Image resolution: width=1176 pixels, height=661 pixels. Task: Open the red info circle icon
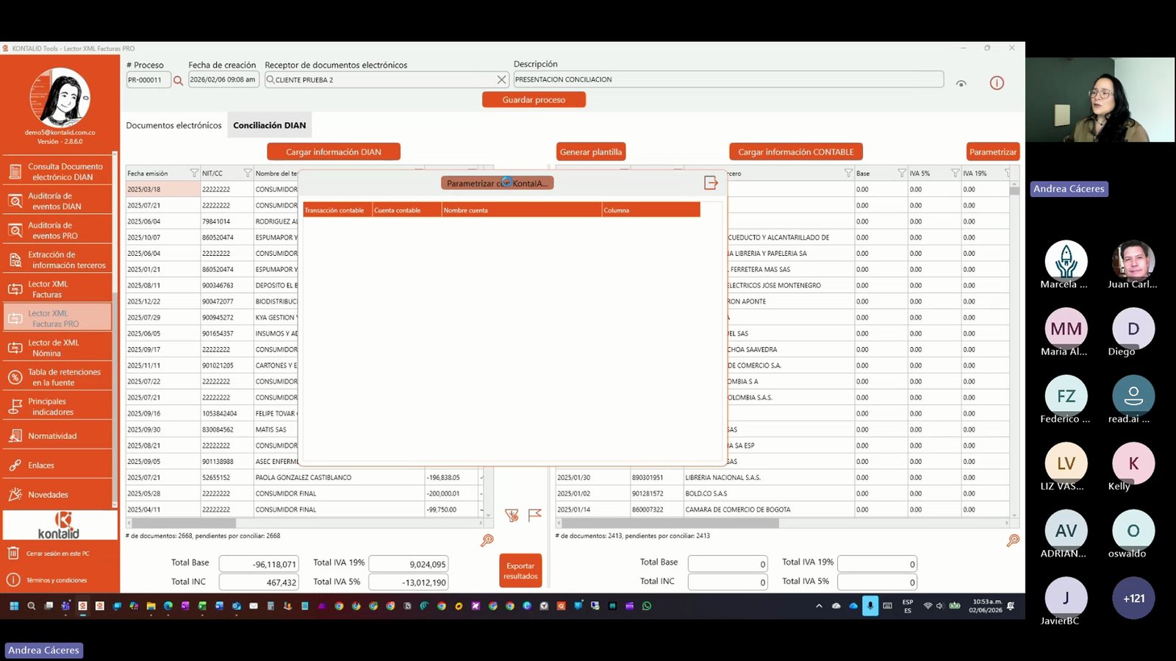[x=997, y=83]
